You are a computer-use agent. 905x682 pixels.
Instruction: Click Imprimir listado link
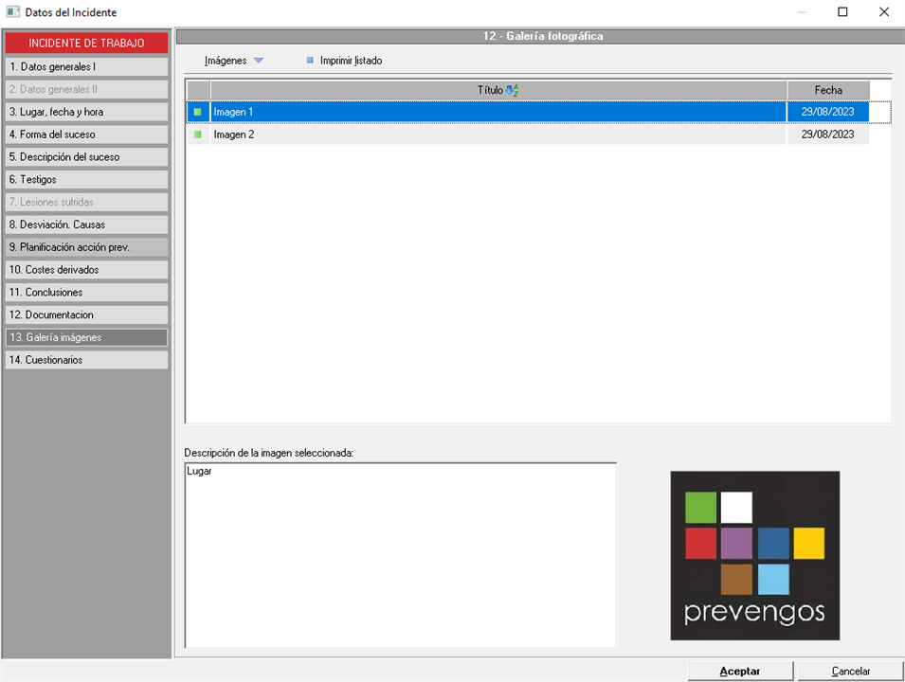tap(351, 61)
